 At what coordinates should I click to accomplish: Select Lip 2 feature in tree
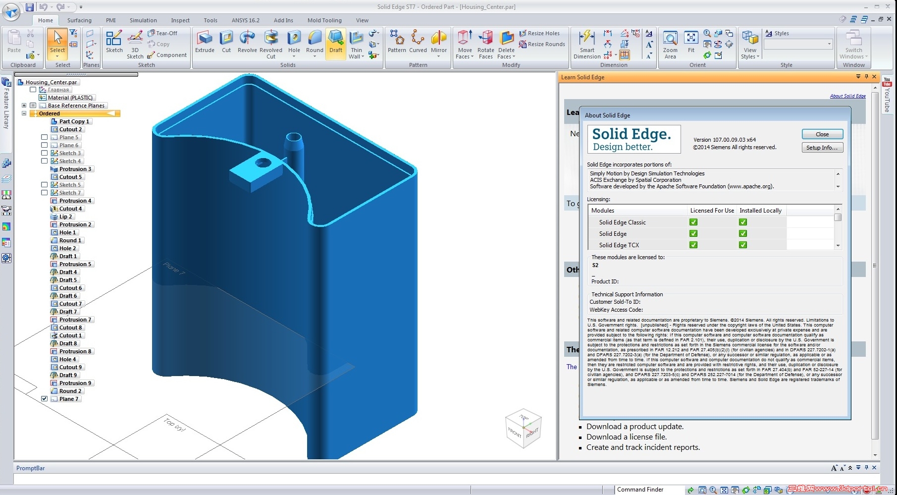tap(62, 217)
